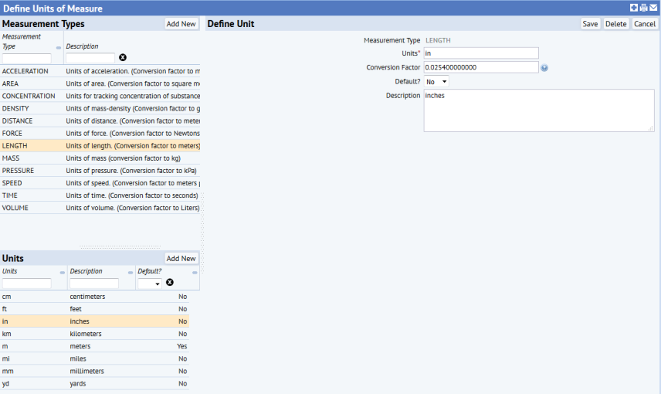Select the mi unit row
661x394 pixels.
(94, 358)
